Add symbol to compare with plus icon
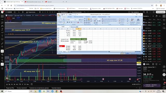This screenshot has height=93, width=166. 15,12
